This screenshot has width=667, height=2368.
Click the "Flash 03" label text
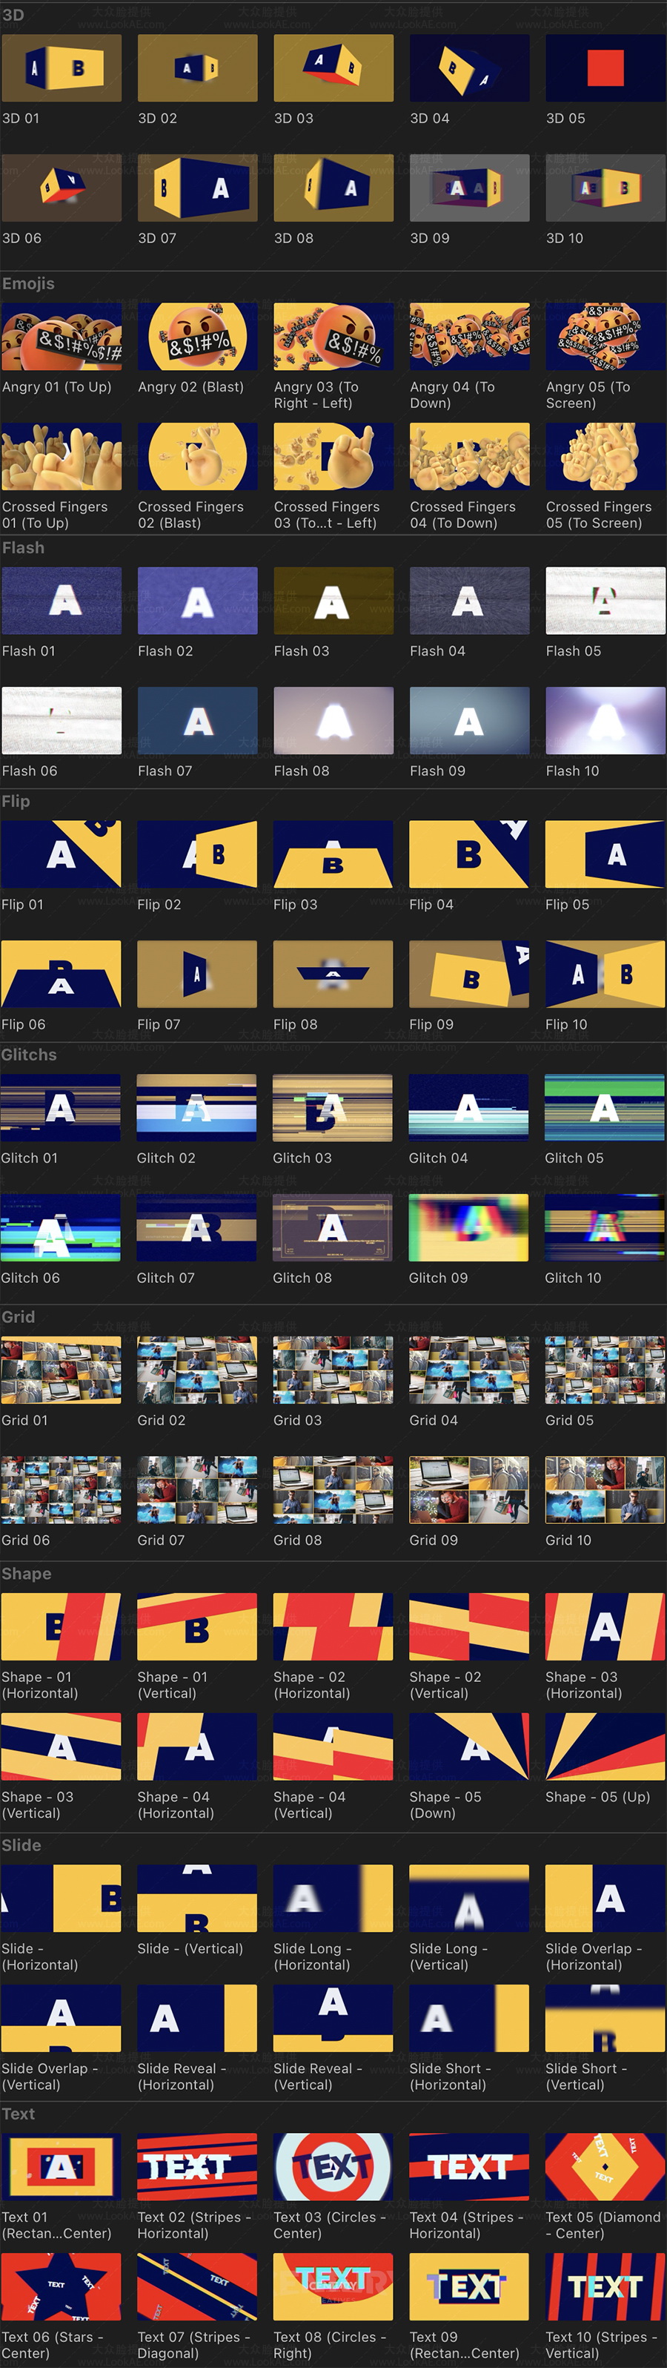tap(302, 651)
